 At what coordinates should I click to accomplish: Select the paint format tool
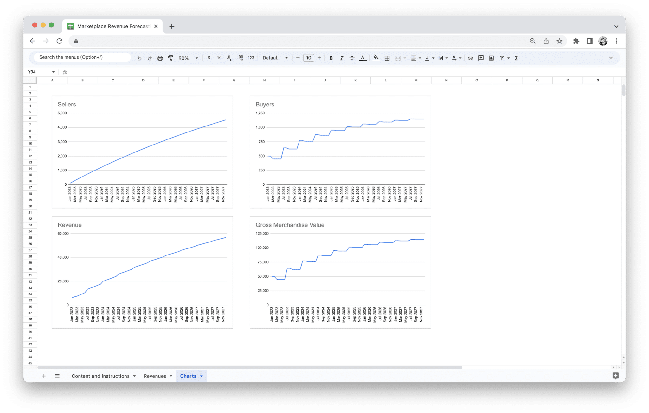(170, 58)
